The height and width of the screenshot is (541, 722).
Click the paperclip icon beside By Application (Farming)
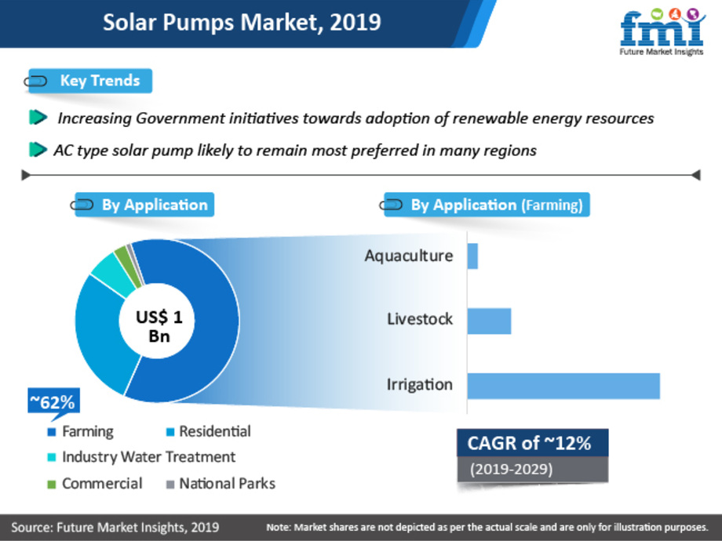tap(392, 205)
